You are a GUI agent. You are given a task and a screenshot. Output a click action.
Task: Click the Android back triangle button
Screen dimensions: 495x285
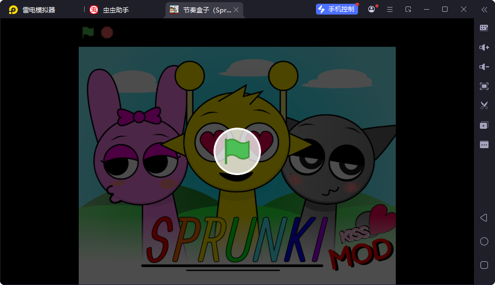(x=484, y=218)
